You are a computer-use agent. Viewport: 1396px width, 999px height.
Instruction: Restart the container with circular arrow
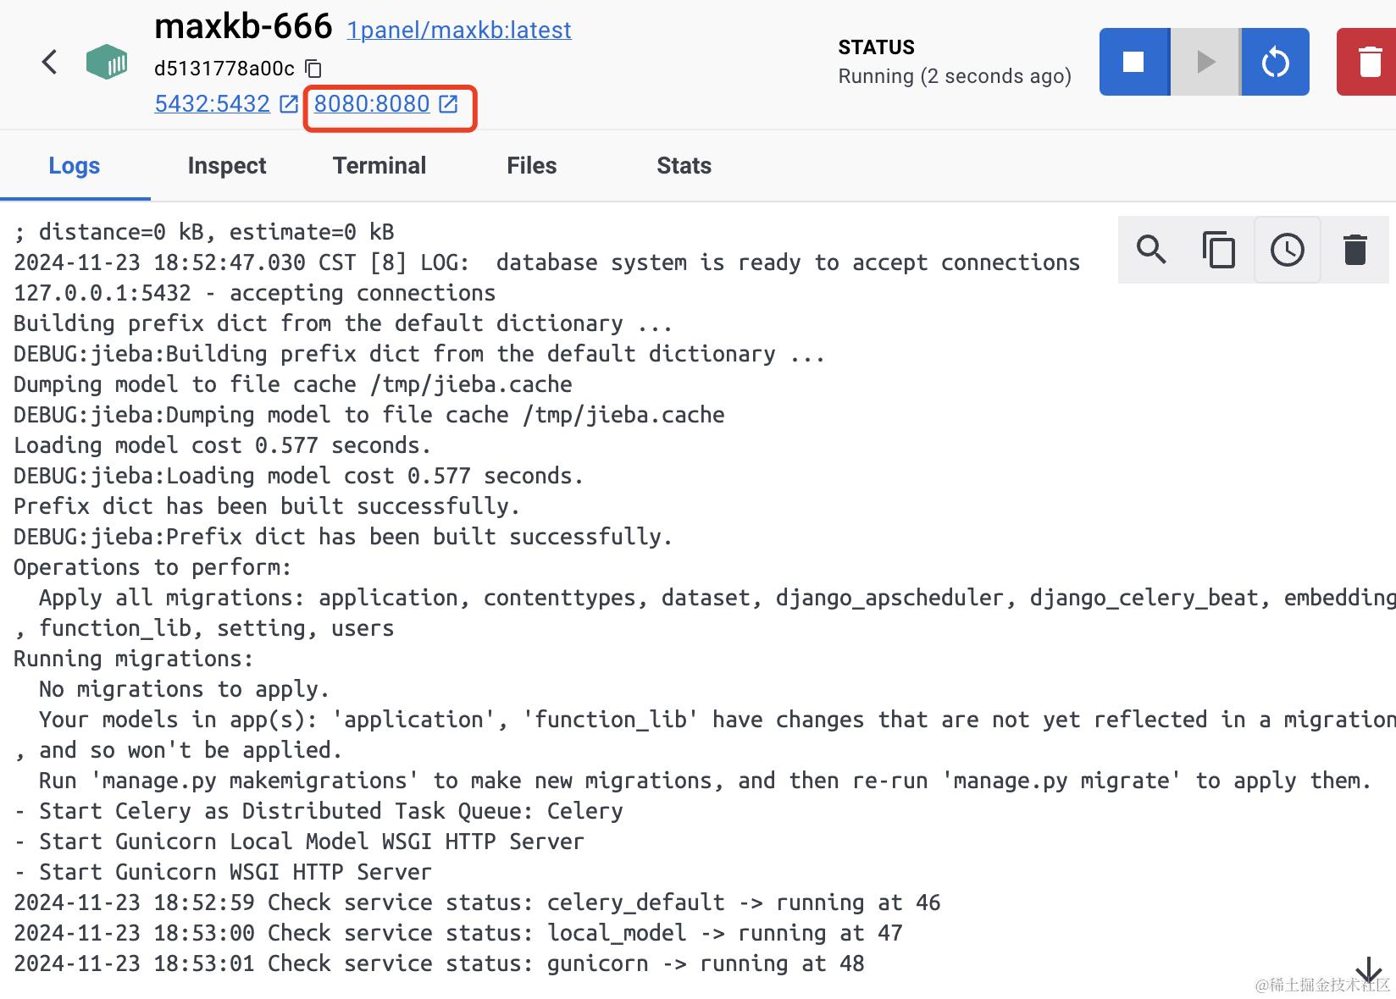click(1276, 62)
